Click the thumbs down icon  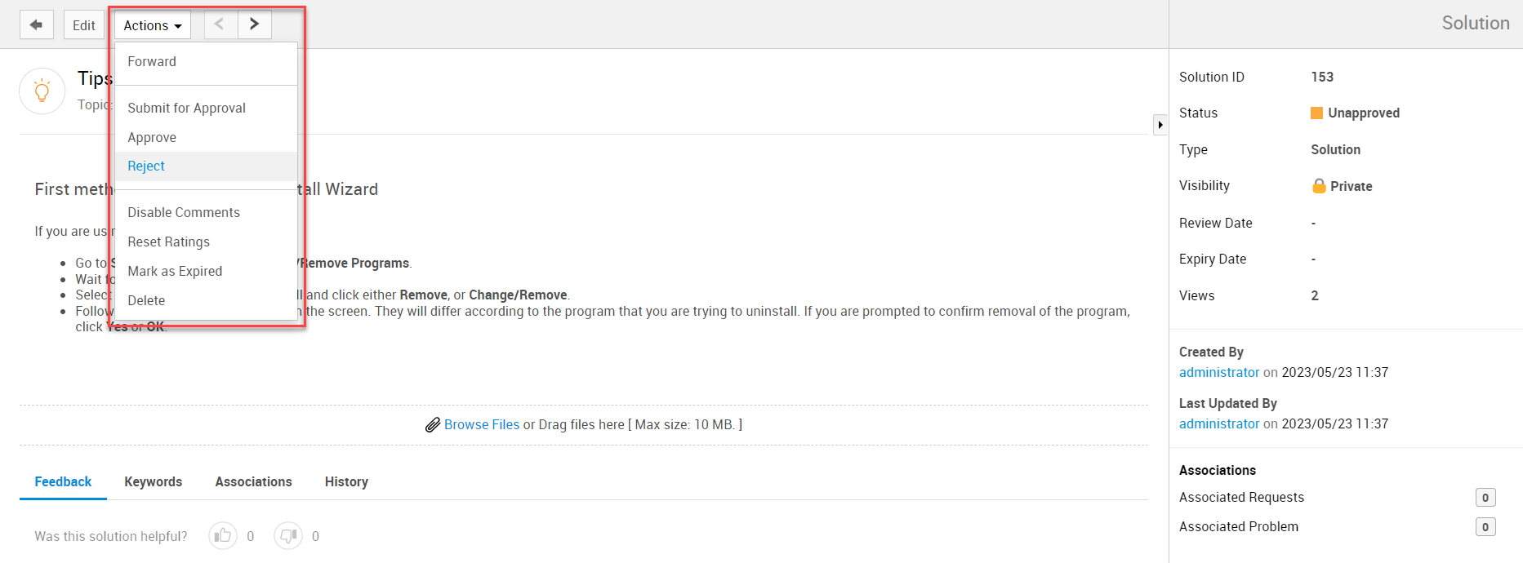(288, 536)
